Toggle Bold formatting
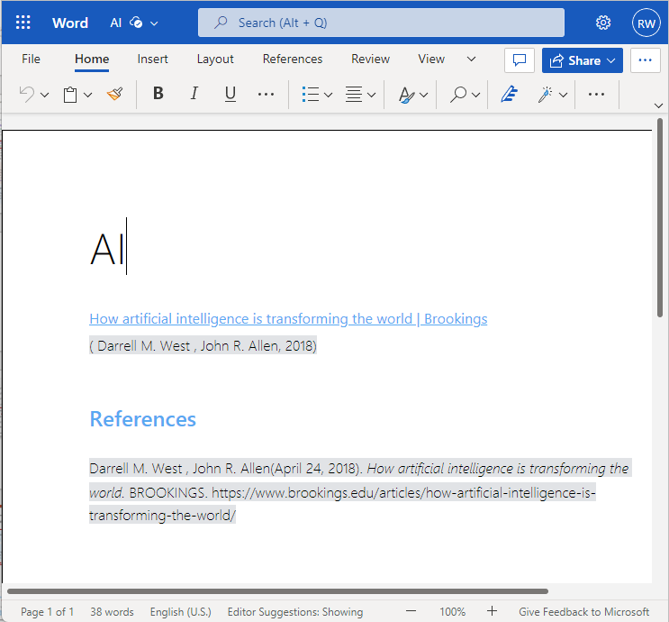 158,93
